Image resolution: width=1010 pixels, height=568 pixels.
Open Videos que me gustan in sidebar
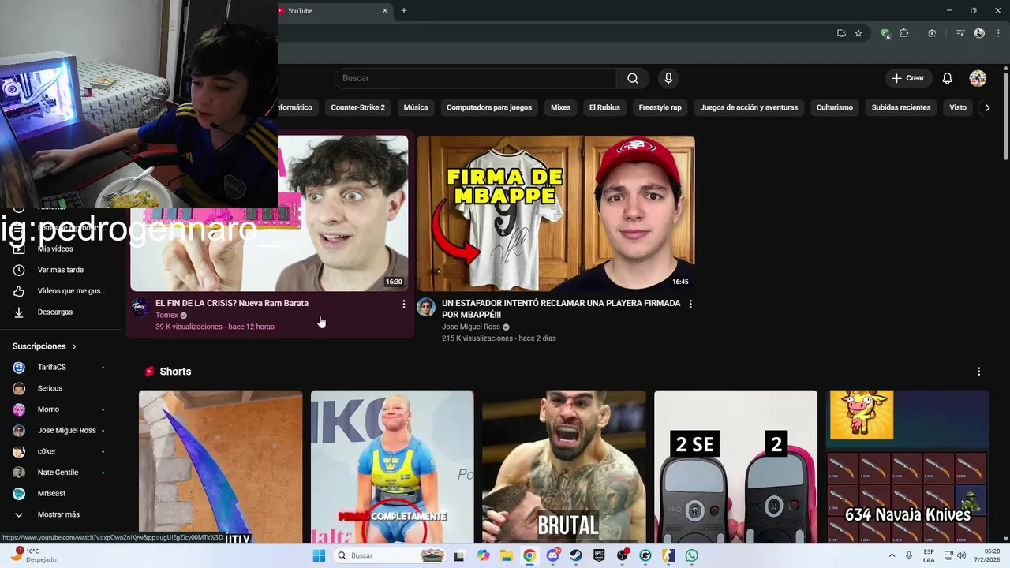pos(60,291)
